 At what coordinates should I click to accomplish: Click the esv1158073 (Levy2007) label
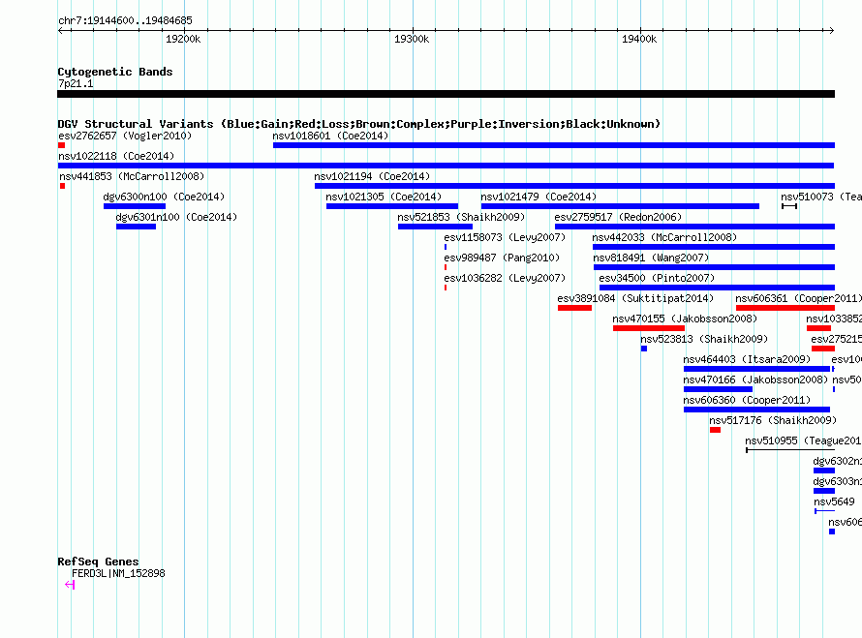pyautogui.click(x=505, y=237)
